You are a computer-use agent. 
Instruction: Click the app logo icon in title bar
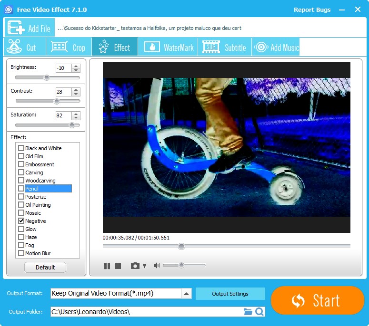point(9,10)
